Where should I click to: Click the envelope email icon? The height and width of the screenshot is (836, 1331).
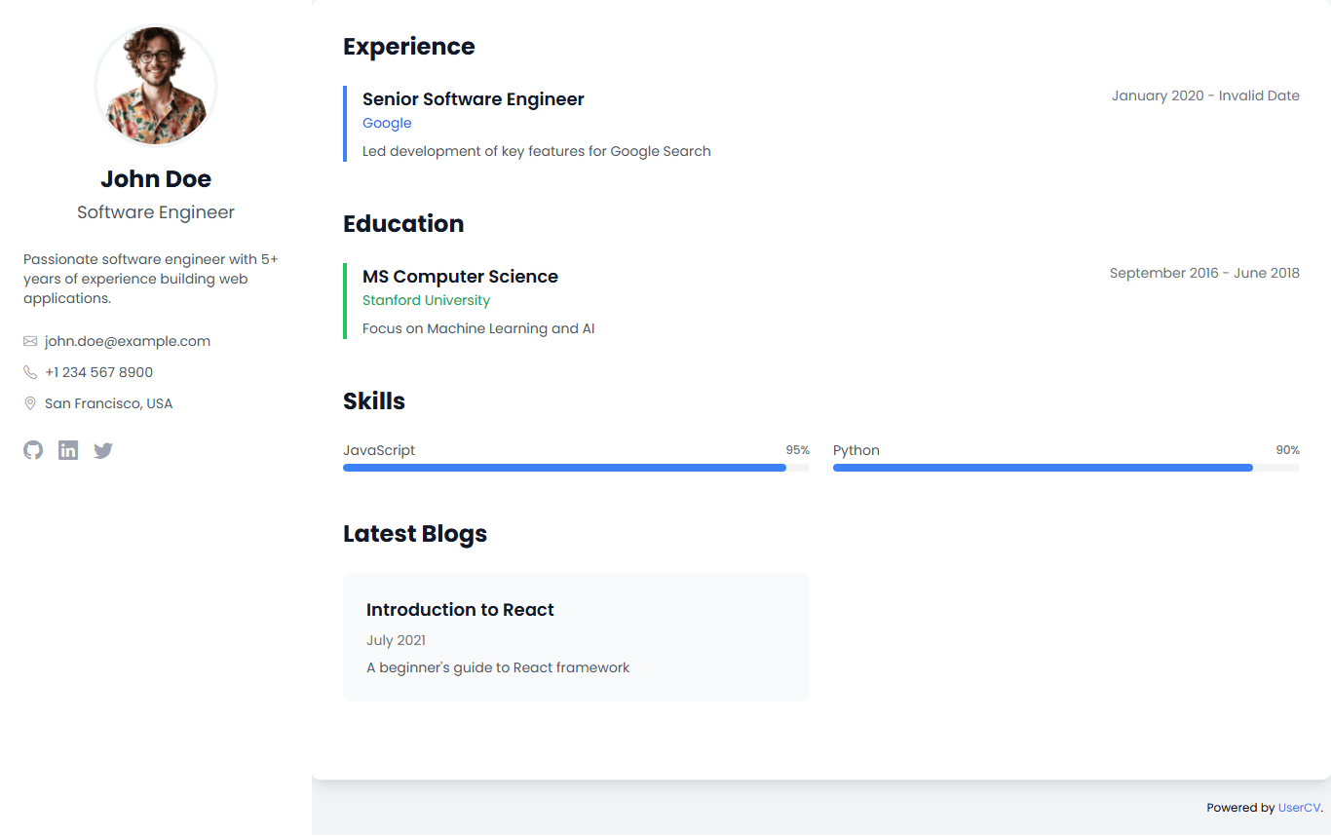(x=30, y=341)
